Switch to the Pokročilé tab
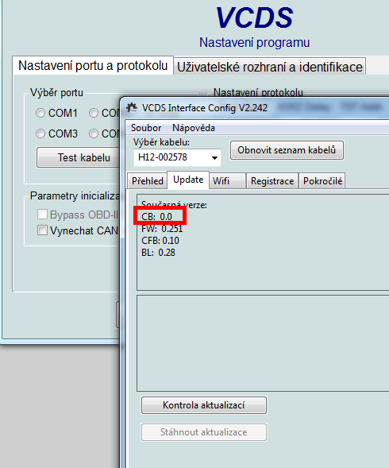Screen dimensions: 389x468 (322, 181)
